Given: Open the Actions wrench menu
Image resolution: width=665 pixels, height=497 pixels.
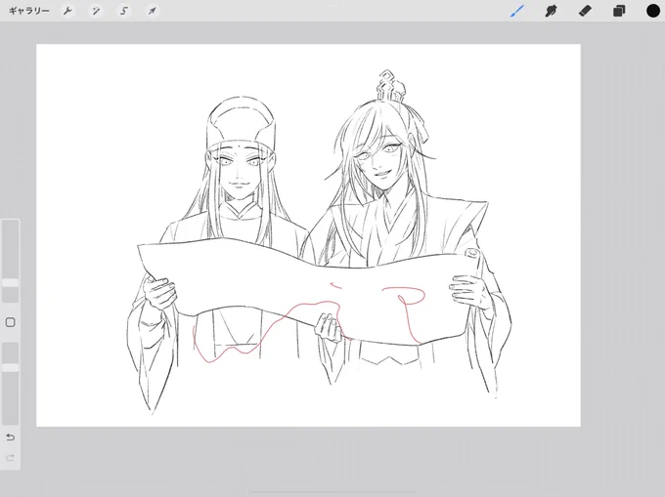Looking at the screenshot, I should click(67, 11).
